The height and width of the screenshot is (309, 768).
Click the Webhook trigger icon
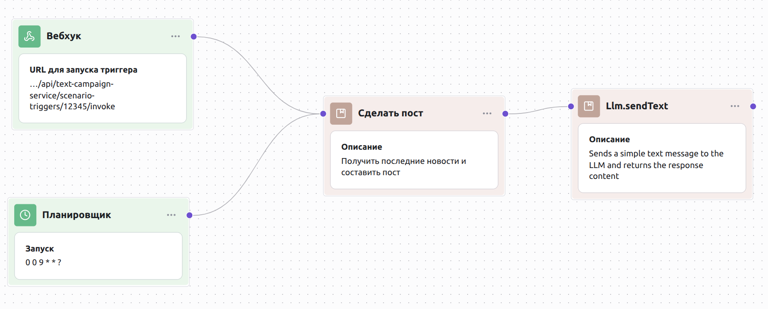click(29, 36)
